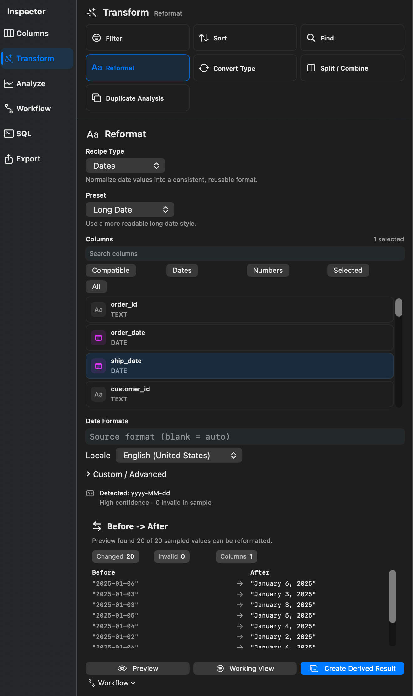Expand the Custom / Advanced section
This screenshot has width=413, height=696.
[x=126, y=474]
